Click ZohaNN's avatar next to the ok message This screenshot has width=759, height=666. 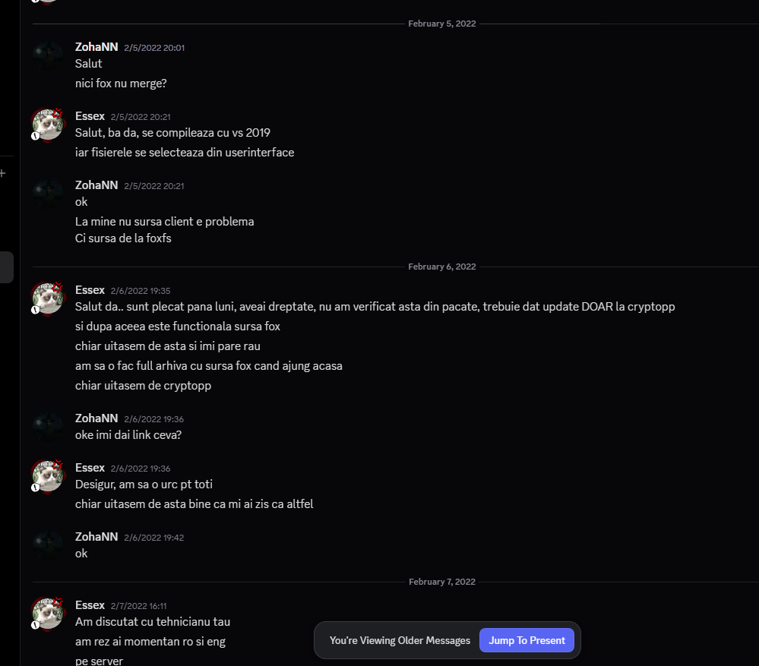[47, 544]
